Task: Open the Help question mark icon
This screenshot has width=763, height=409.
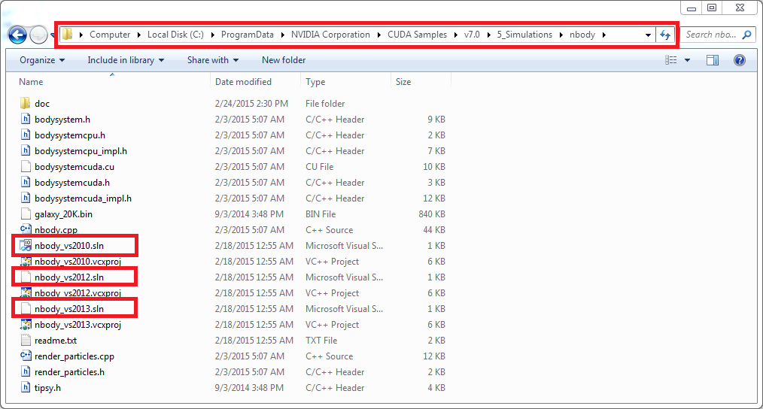Action: click(x=739, y=60)
